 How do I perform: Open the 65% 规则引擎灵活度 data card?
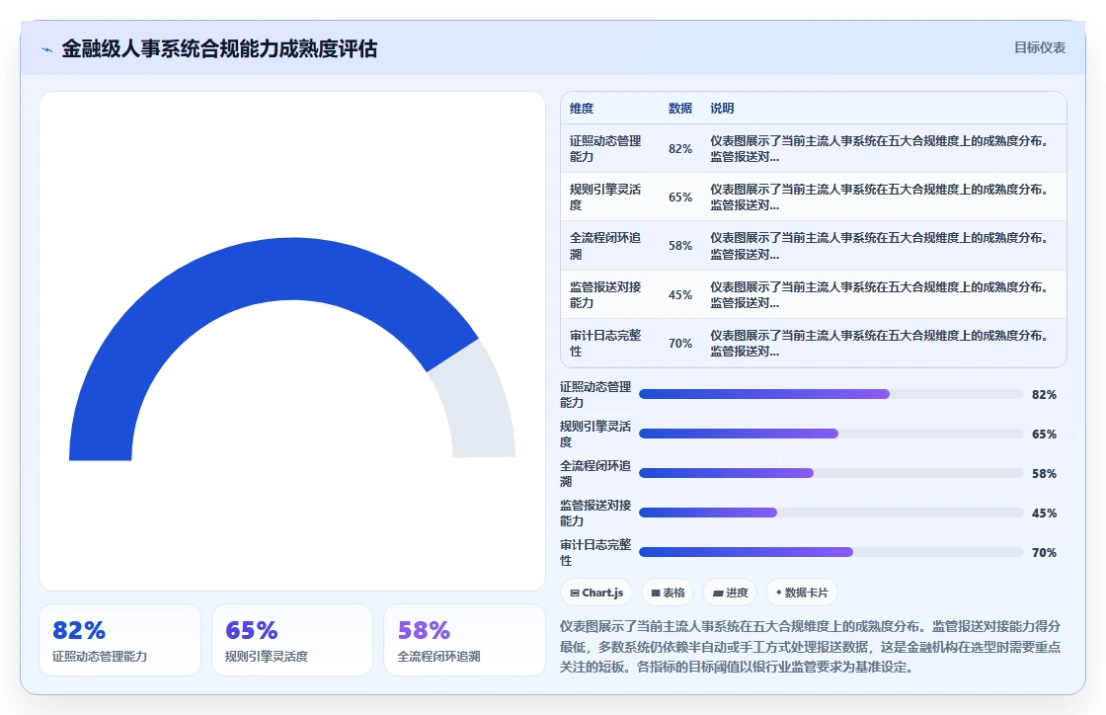click(292, 640)
